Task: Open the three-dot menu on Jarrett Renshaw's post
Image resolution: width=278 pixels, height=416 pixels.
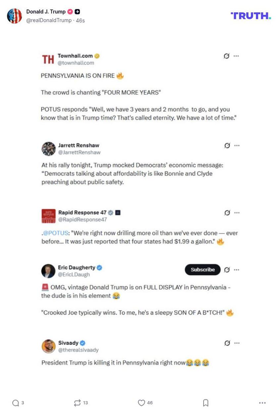Action: [x=236, y=145]
